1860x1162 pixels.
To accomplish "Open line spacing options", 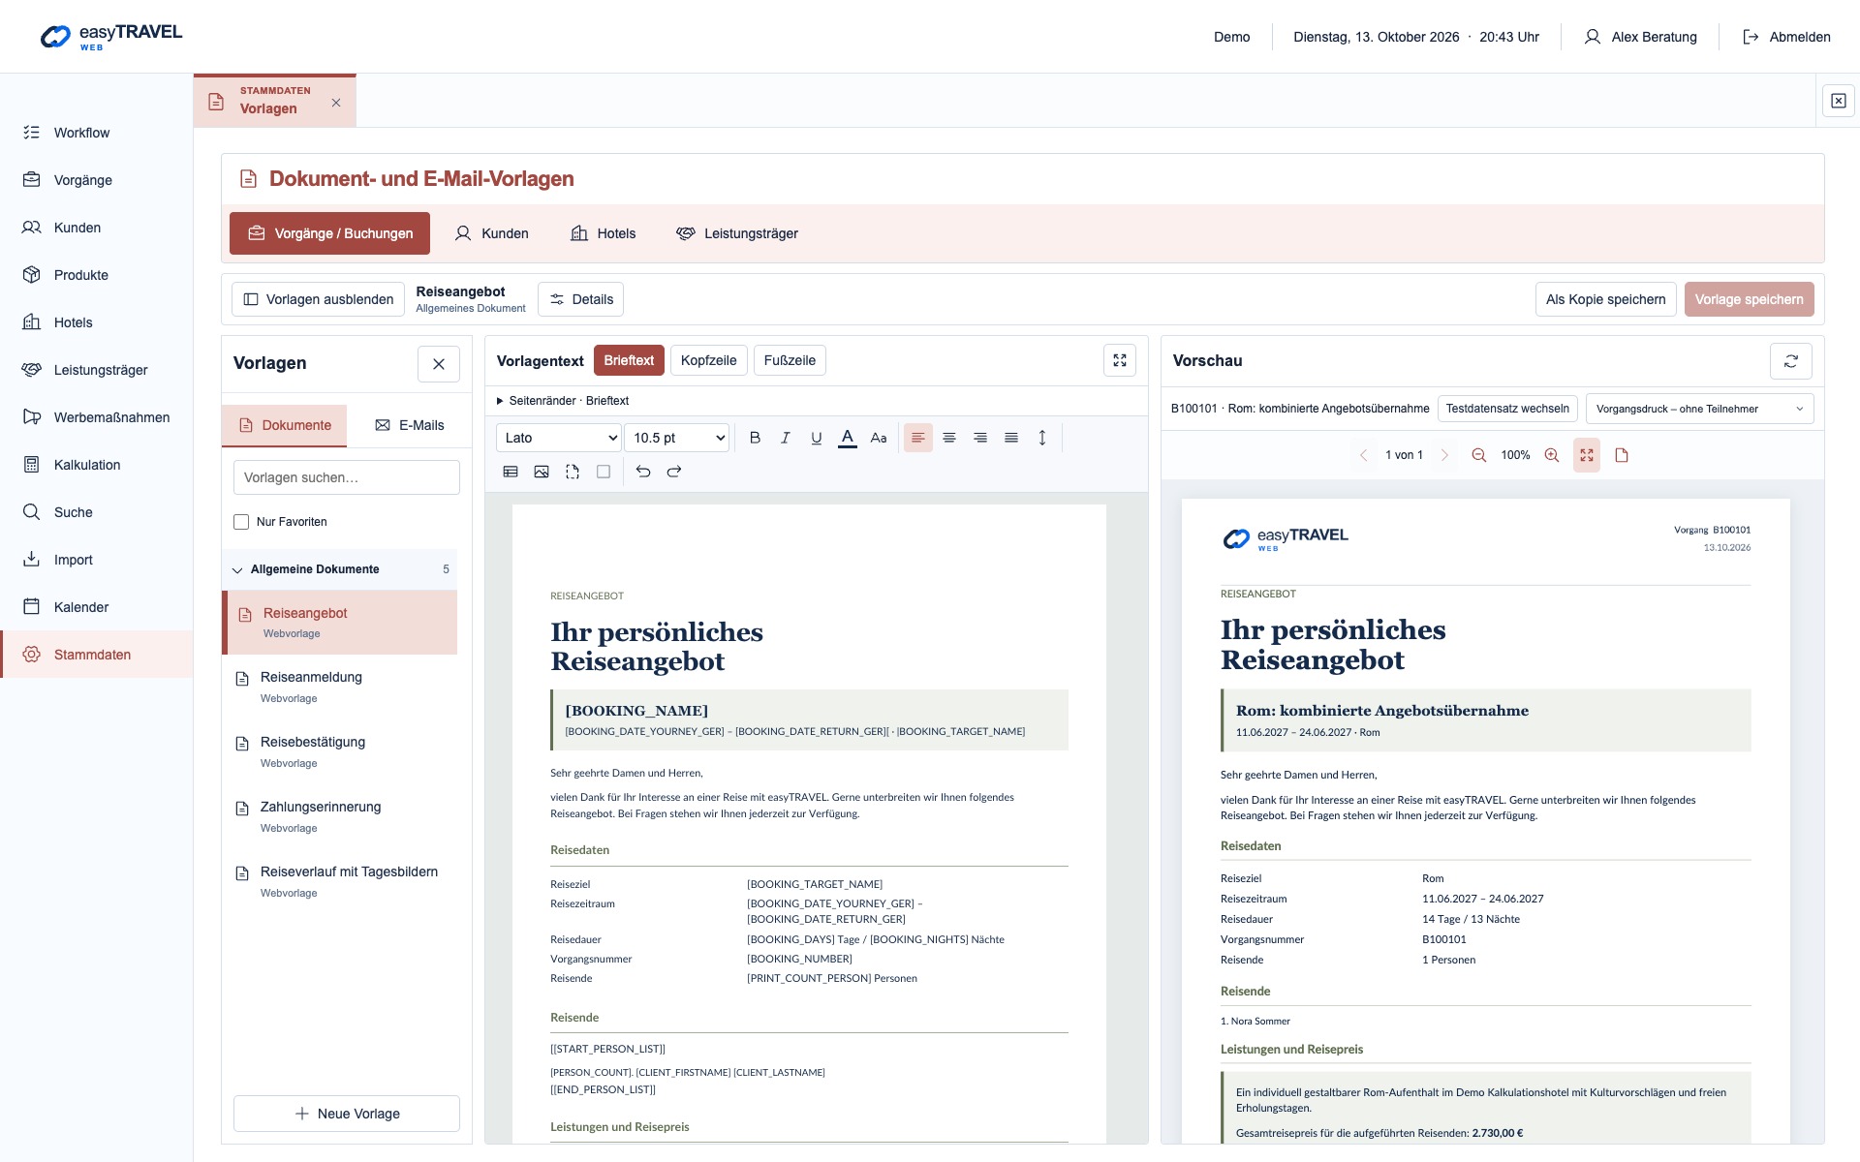I will (1042, 438).
